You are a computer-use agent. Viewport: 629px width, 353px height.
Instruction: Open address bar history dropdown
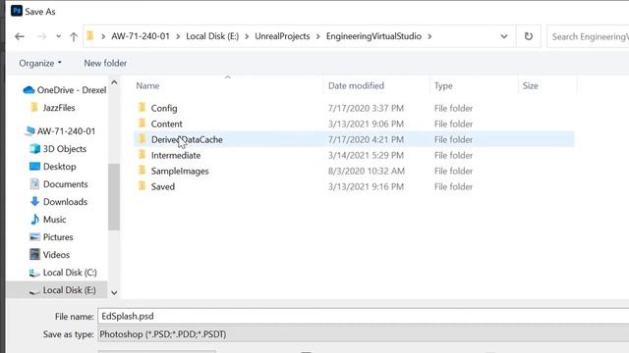point(504,36)
